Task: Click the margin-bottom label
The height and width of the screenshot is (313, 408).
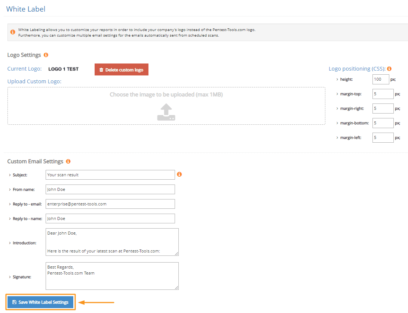Action: (x=355, y=123)
